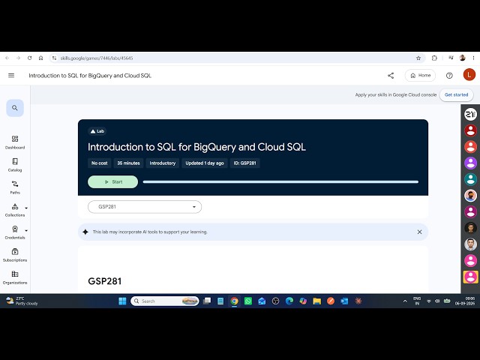Open WhatsApp from the taskbar

tap(248, 301)
